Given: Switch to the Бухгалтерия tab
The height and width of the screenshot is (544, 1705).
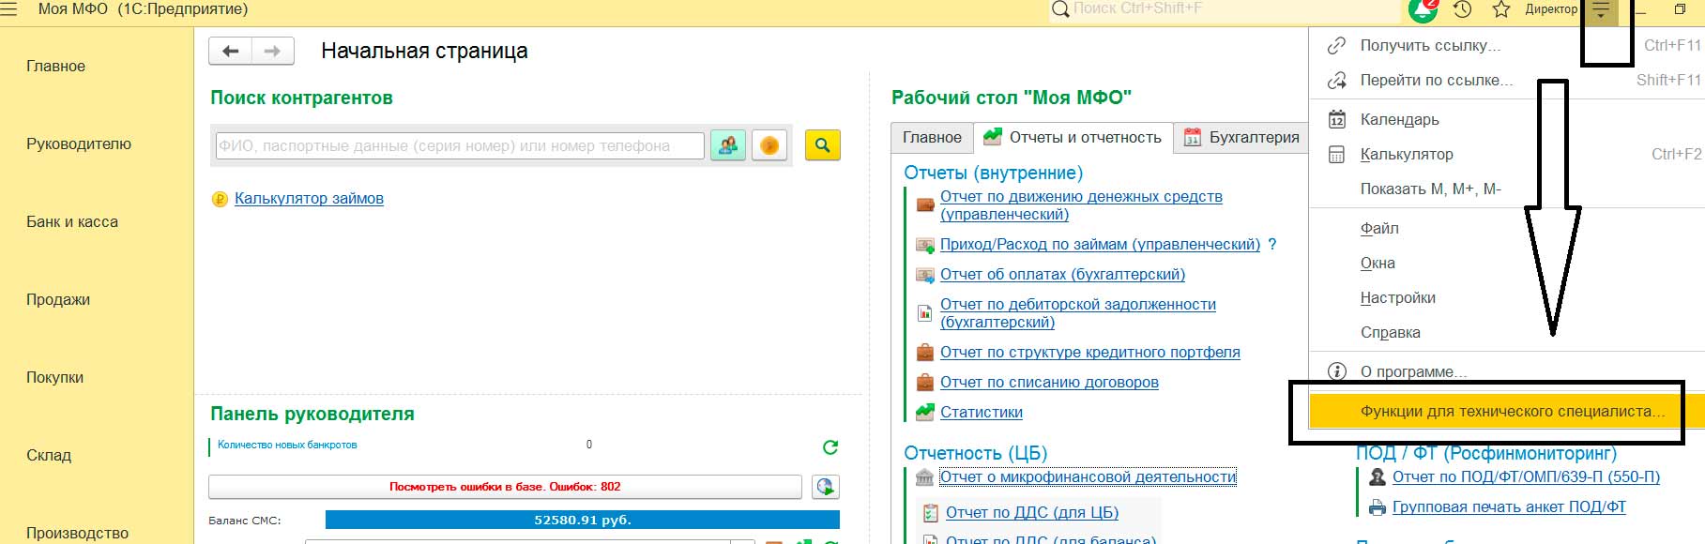Looking at the screenshot, I should [x=1241, y=138].
